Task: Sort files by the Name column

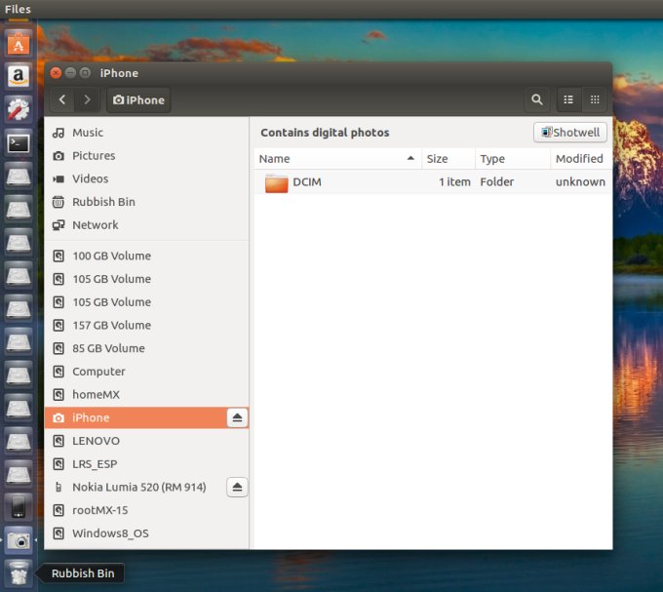Action: tap(331, 159)
